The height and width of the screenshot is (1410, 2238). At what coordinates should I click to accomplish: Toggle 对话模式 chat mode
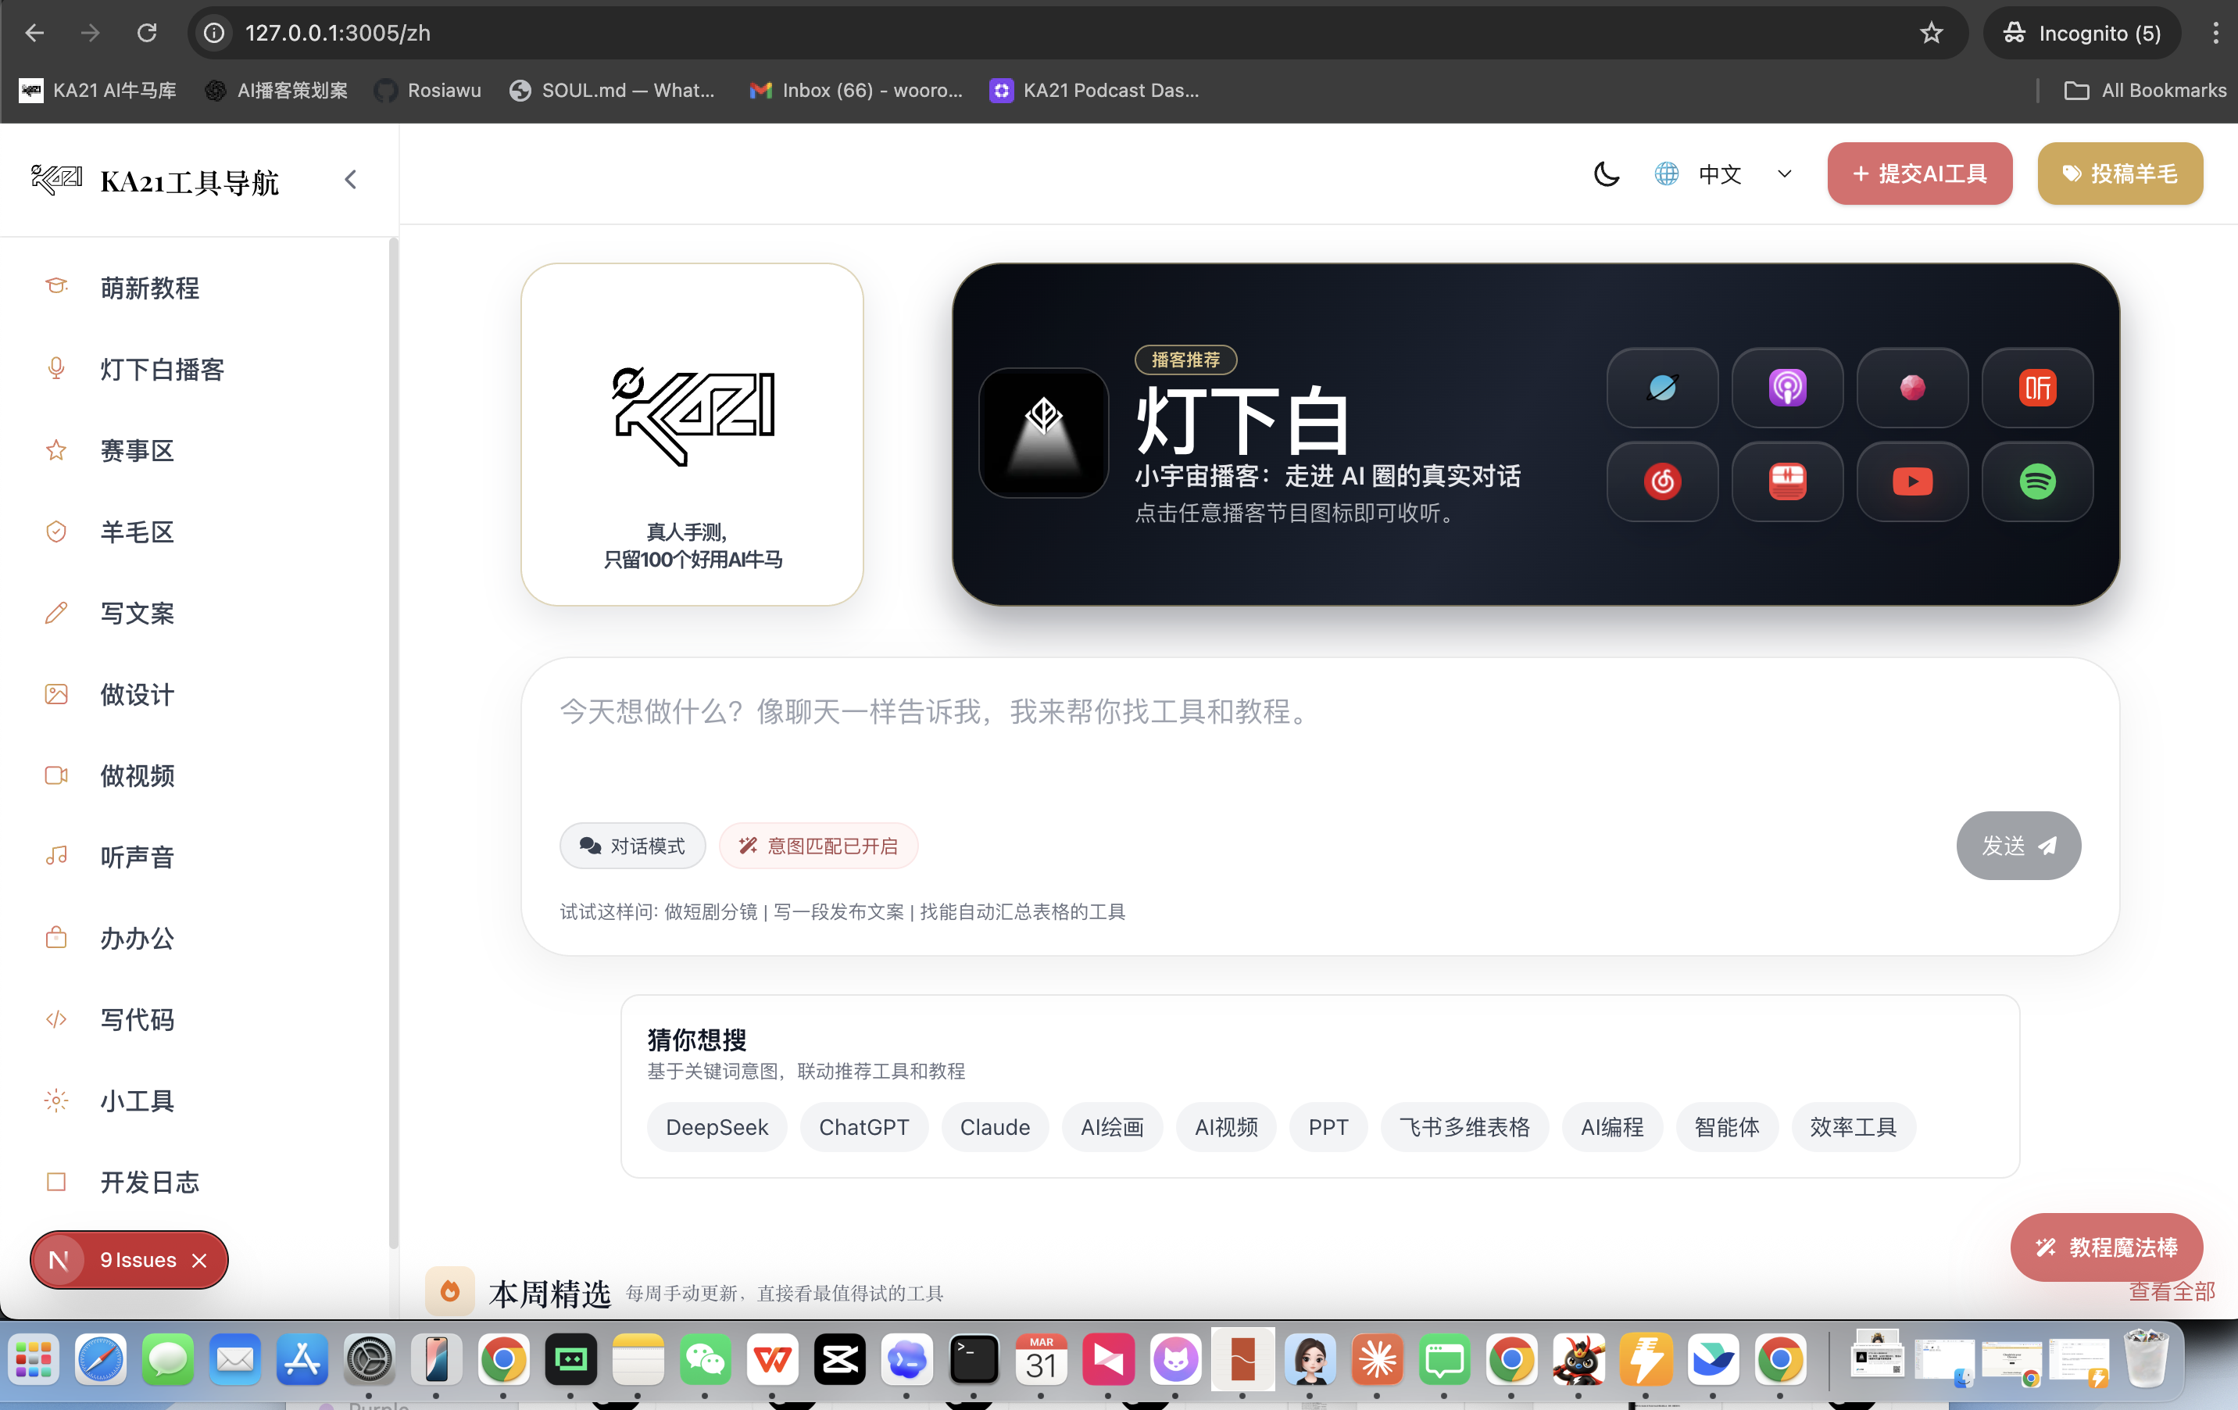click(632, 846)
